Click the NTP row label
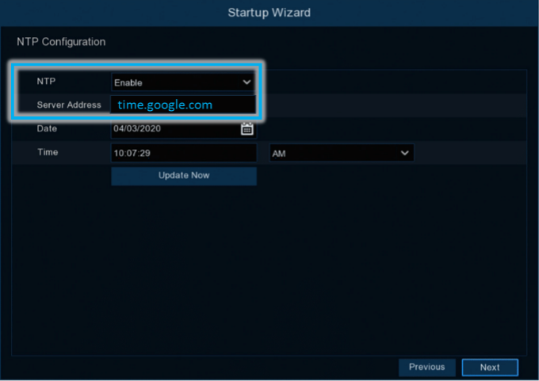This screenshot has height=381, width=539. pos(46,82)
